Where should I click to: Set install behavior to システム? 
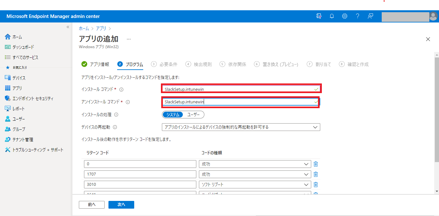173,115
